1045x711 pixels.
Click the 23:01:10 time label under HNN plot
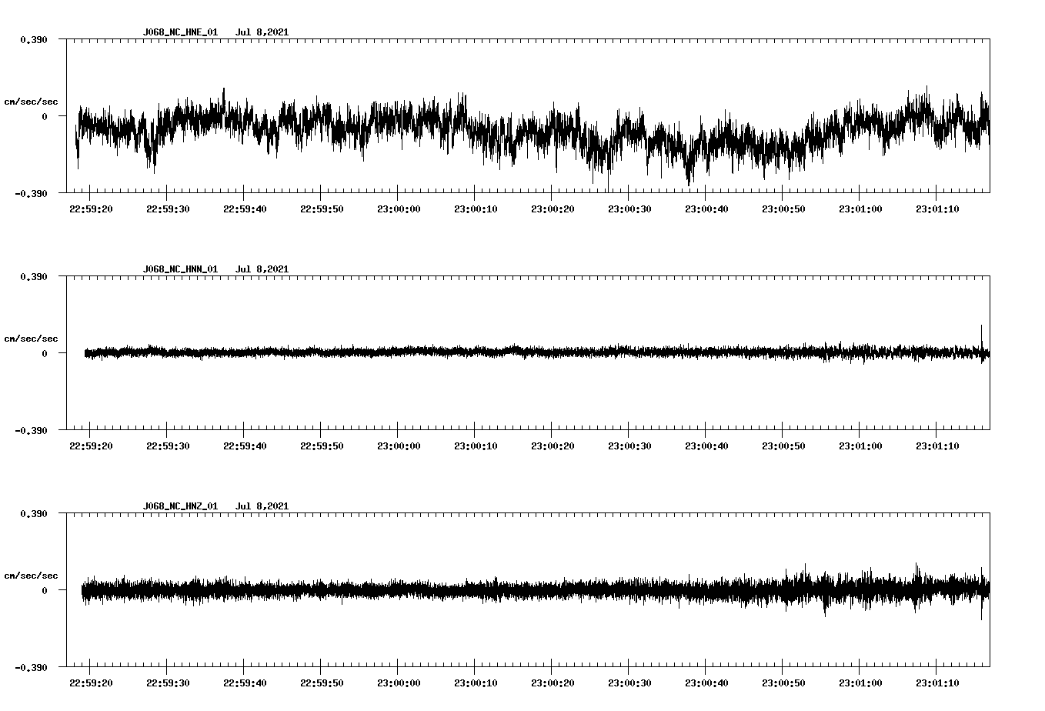point(936,446)
